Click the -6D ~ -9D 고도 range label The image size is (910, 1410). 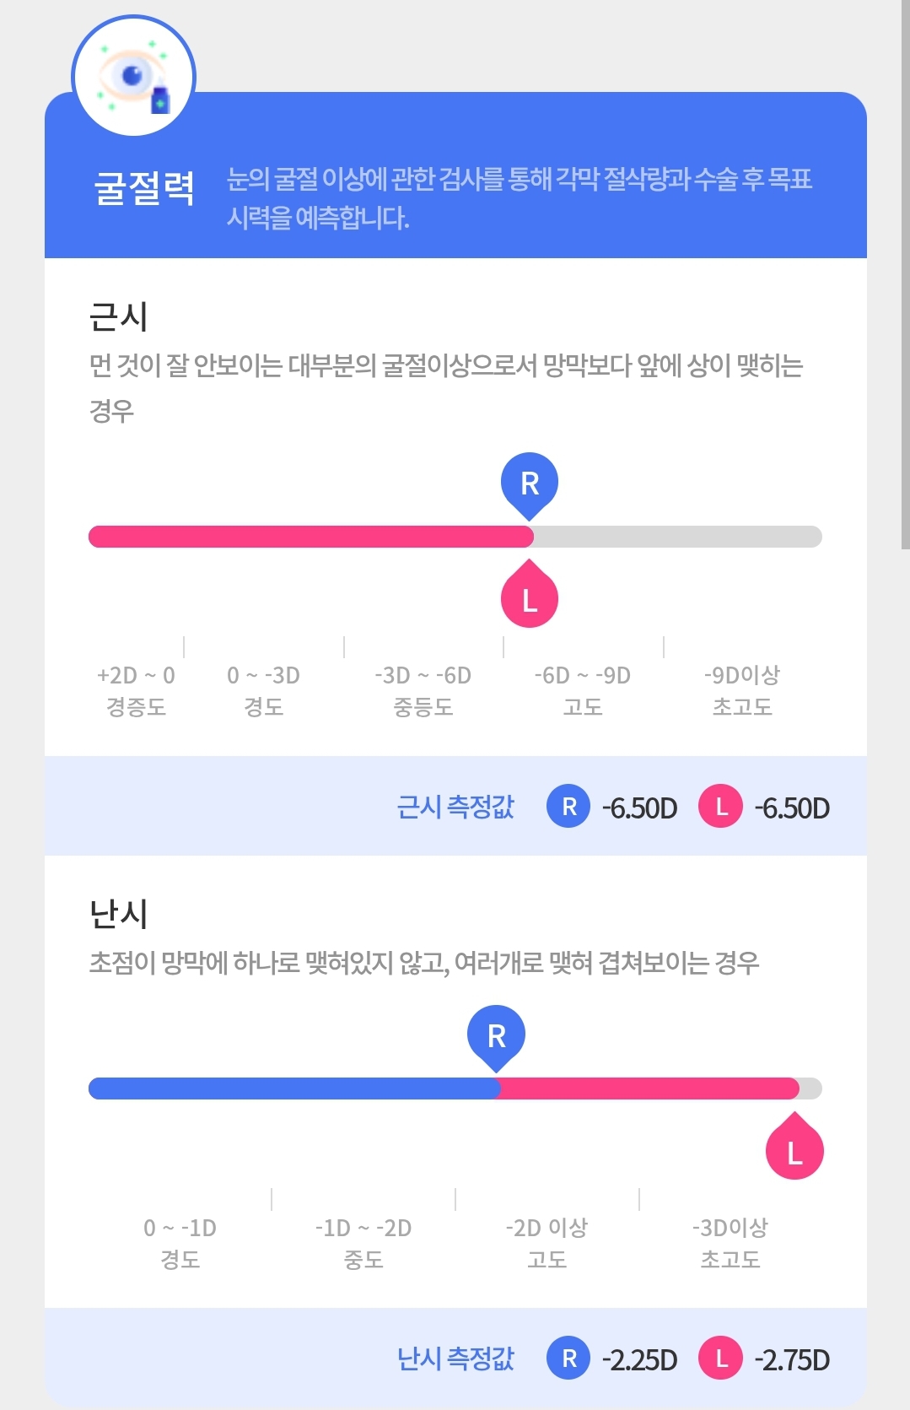(x=583, y=690)
